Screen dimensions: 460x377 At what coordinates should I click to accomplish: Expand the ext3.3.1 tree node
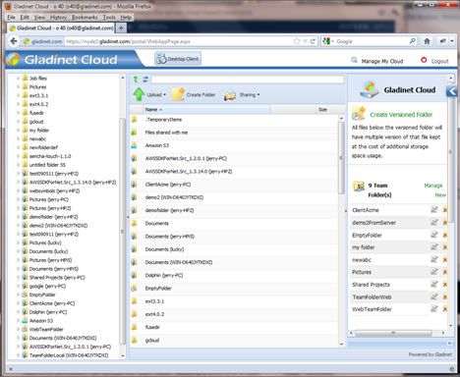click(18, 95)
